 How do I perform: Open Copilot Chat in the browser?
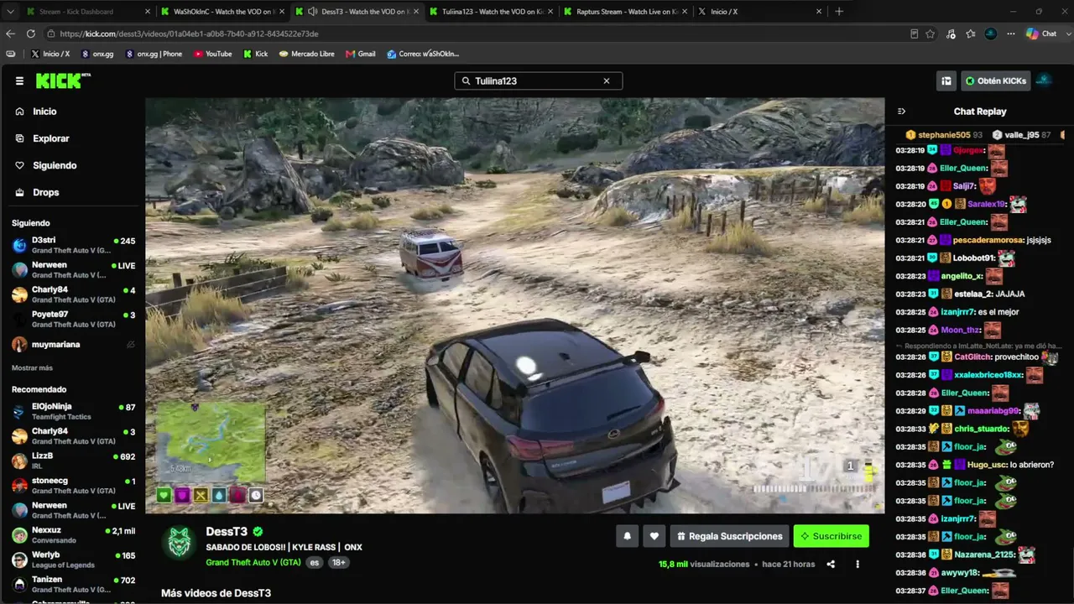1041,34
